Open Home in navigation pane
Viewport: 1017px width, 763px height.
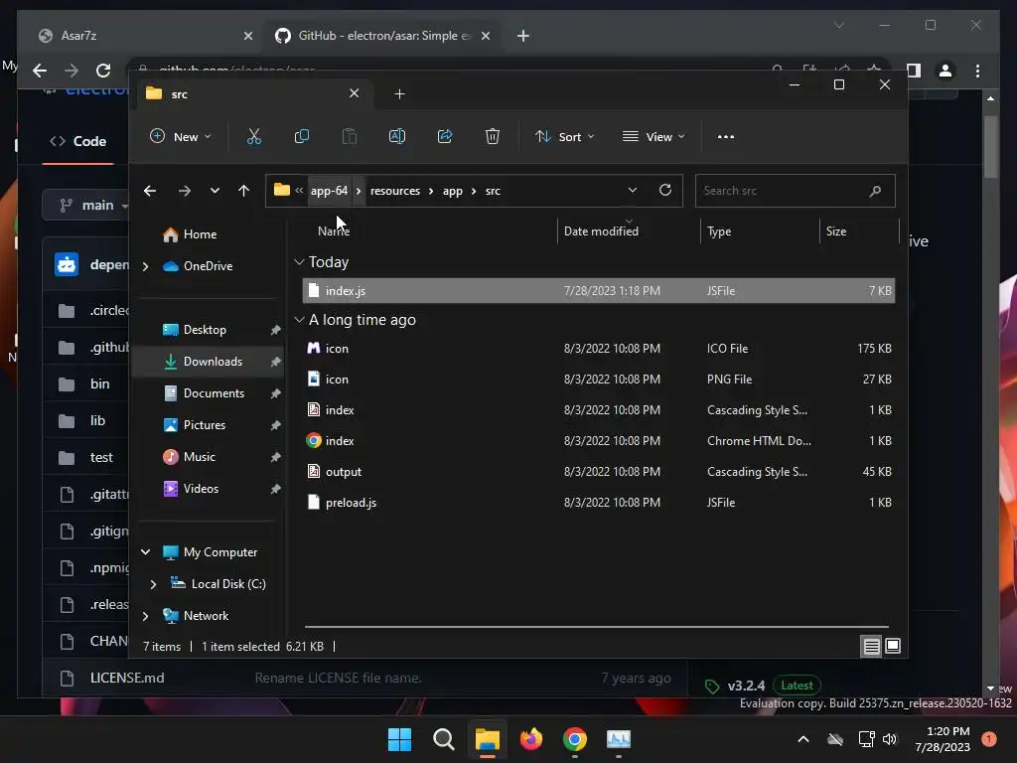[x=200, y=234]
